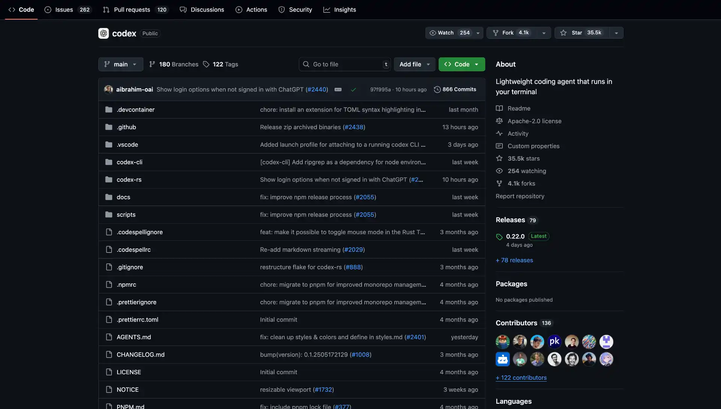Expand the Watch options caret
This screenshot has width=721, height=409.
478,33
